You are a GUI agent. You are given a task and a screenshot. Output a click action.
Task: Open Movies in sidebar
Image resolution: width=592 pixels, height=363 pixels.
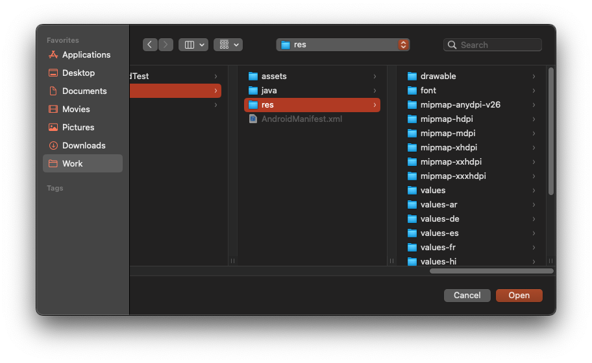click(x=82, y=109)
